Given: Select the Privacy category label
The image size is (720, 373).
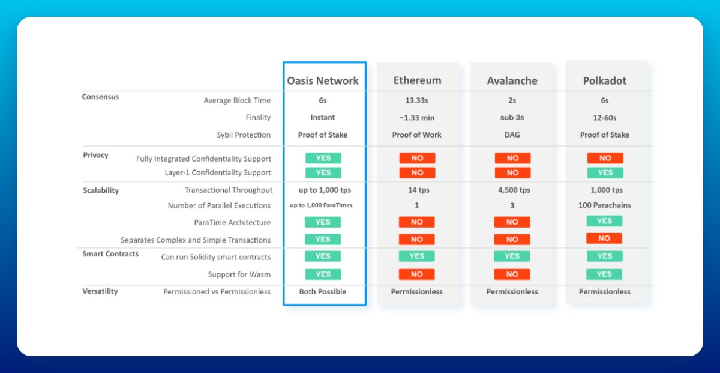Looking at the screenshot, I should 95,155.
